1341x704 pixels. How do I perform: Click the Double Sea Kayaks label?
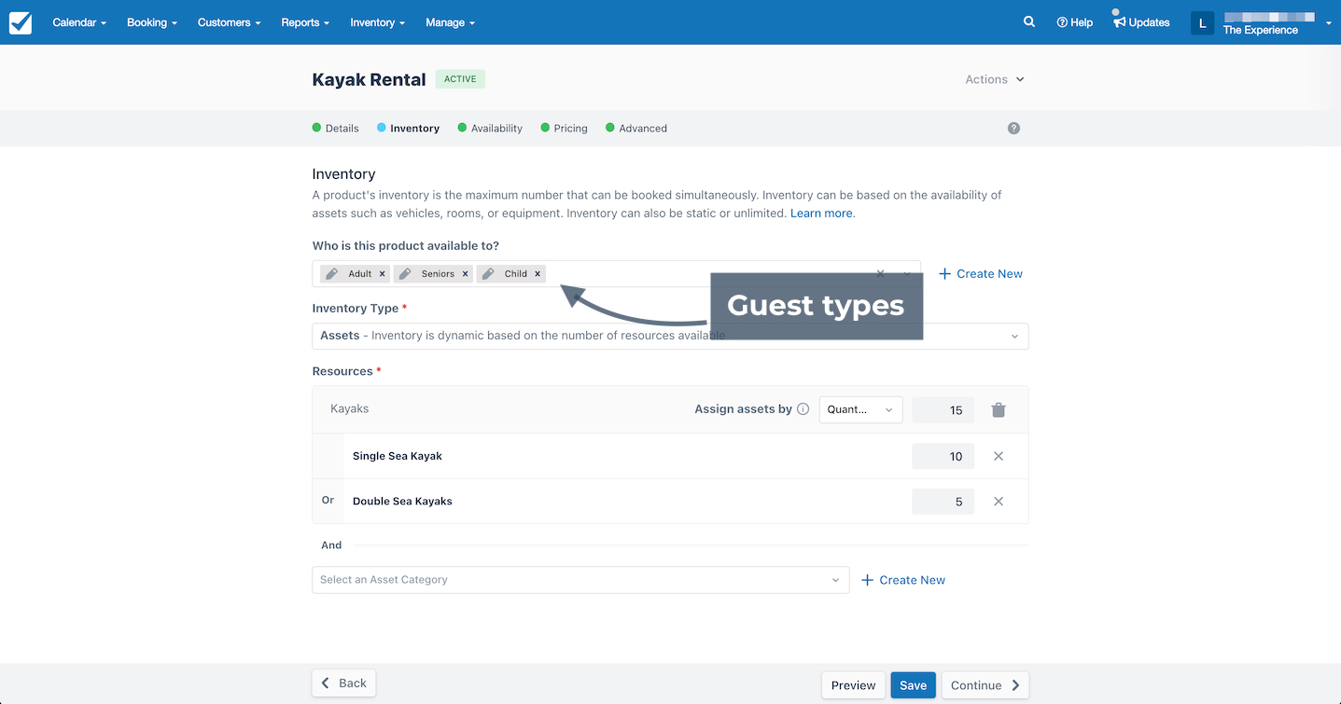[402, 502]
